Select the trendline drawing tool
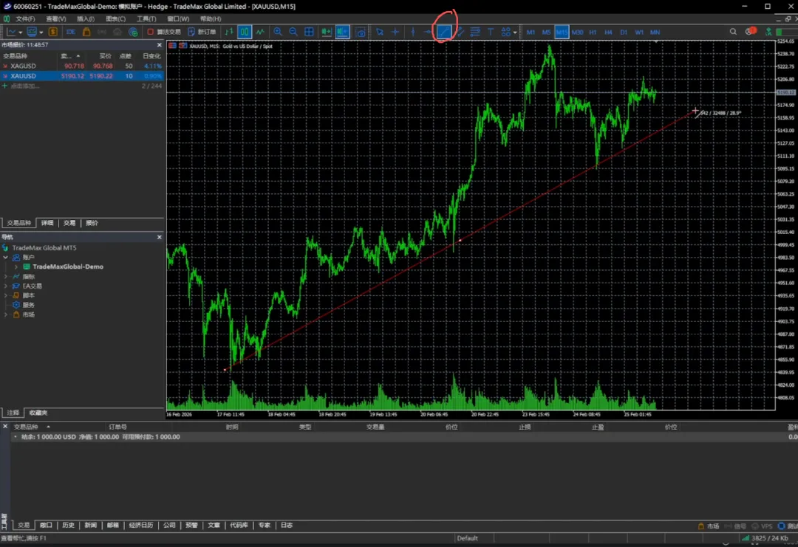Screen dimensions: 798x547 (x=444, y=32)
